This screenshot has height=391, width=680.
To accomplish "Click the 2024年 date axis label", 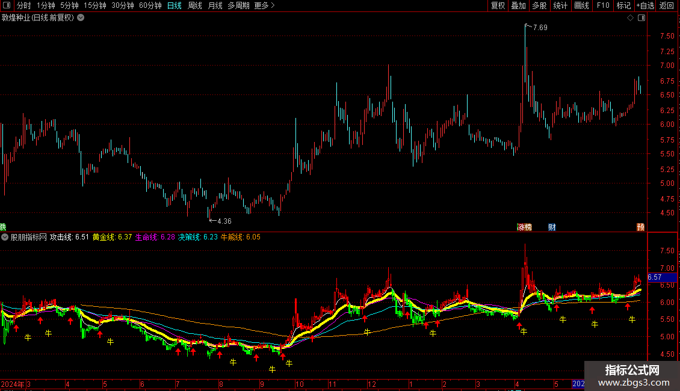I will (13, 384).
